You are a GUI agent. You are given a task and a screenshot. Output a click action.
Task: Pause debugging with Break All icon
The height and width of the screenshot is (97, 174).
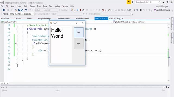(x=78, y=10)
